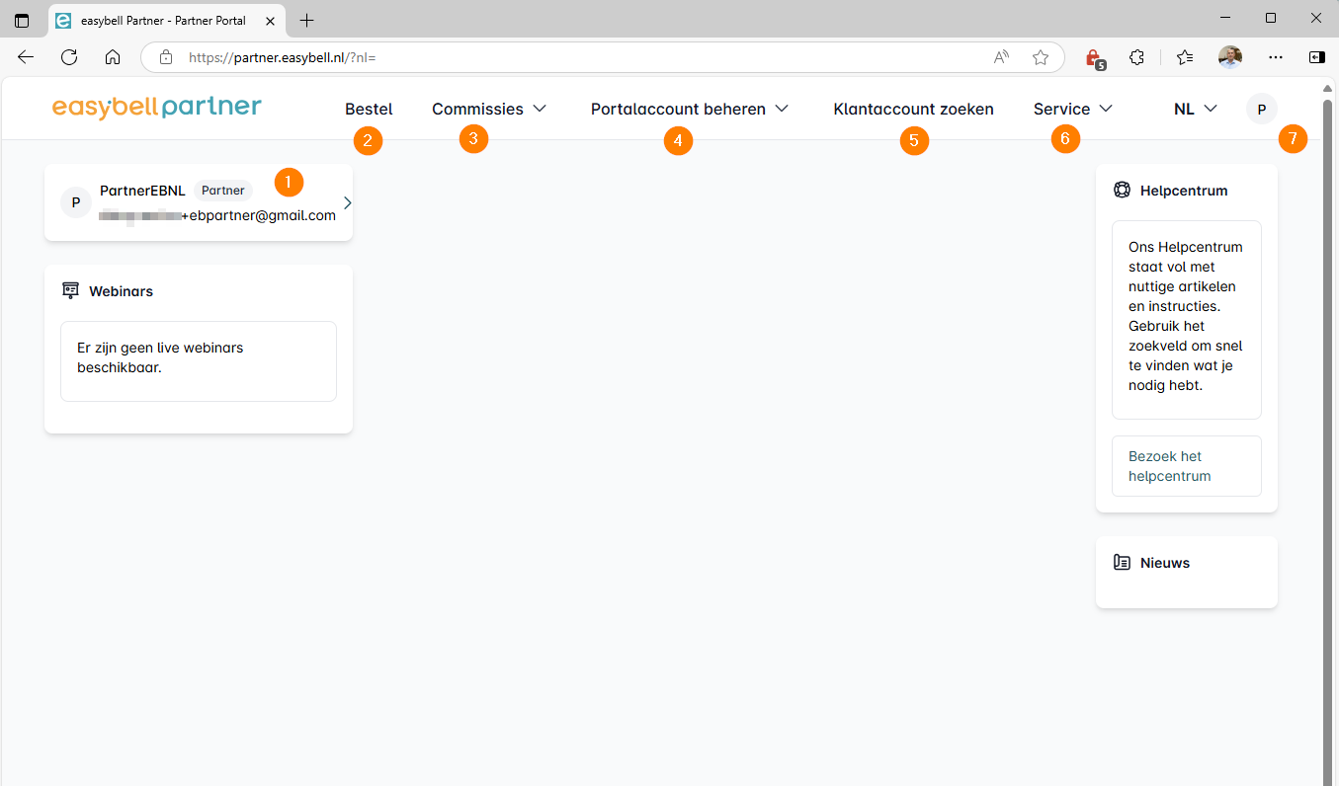Click the Webinars presentation icon

click(x=70, y=291)
